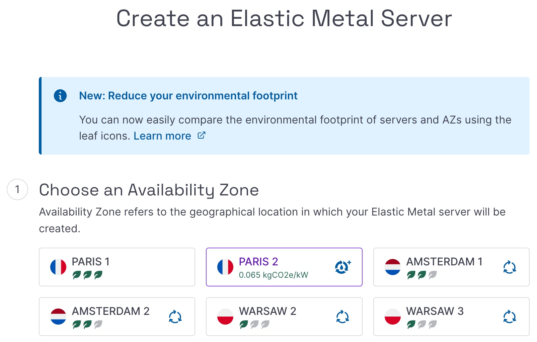Click the 0.065 kgCO2e/kW label on PARIS 2
The image size is (537, 342).
[x=273, y=275]
